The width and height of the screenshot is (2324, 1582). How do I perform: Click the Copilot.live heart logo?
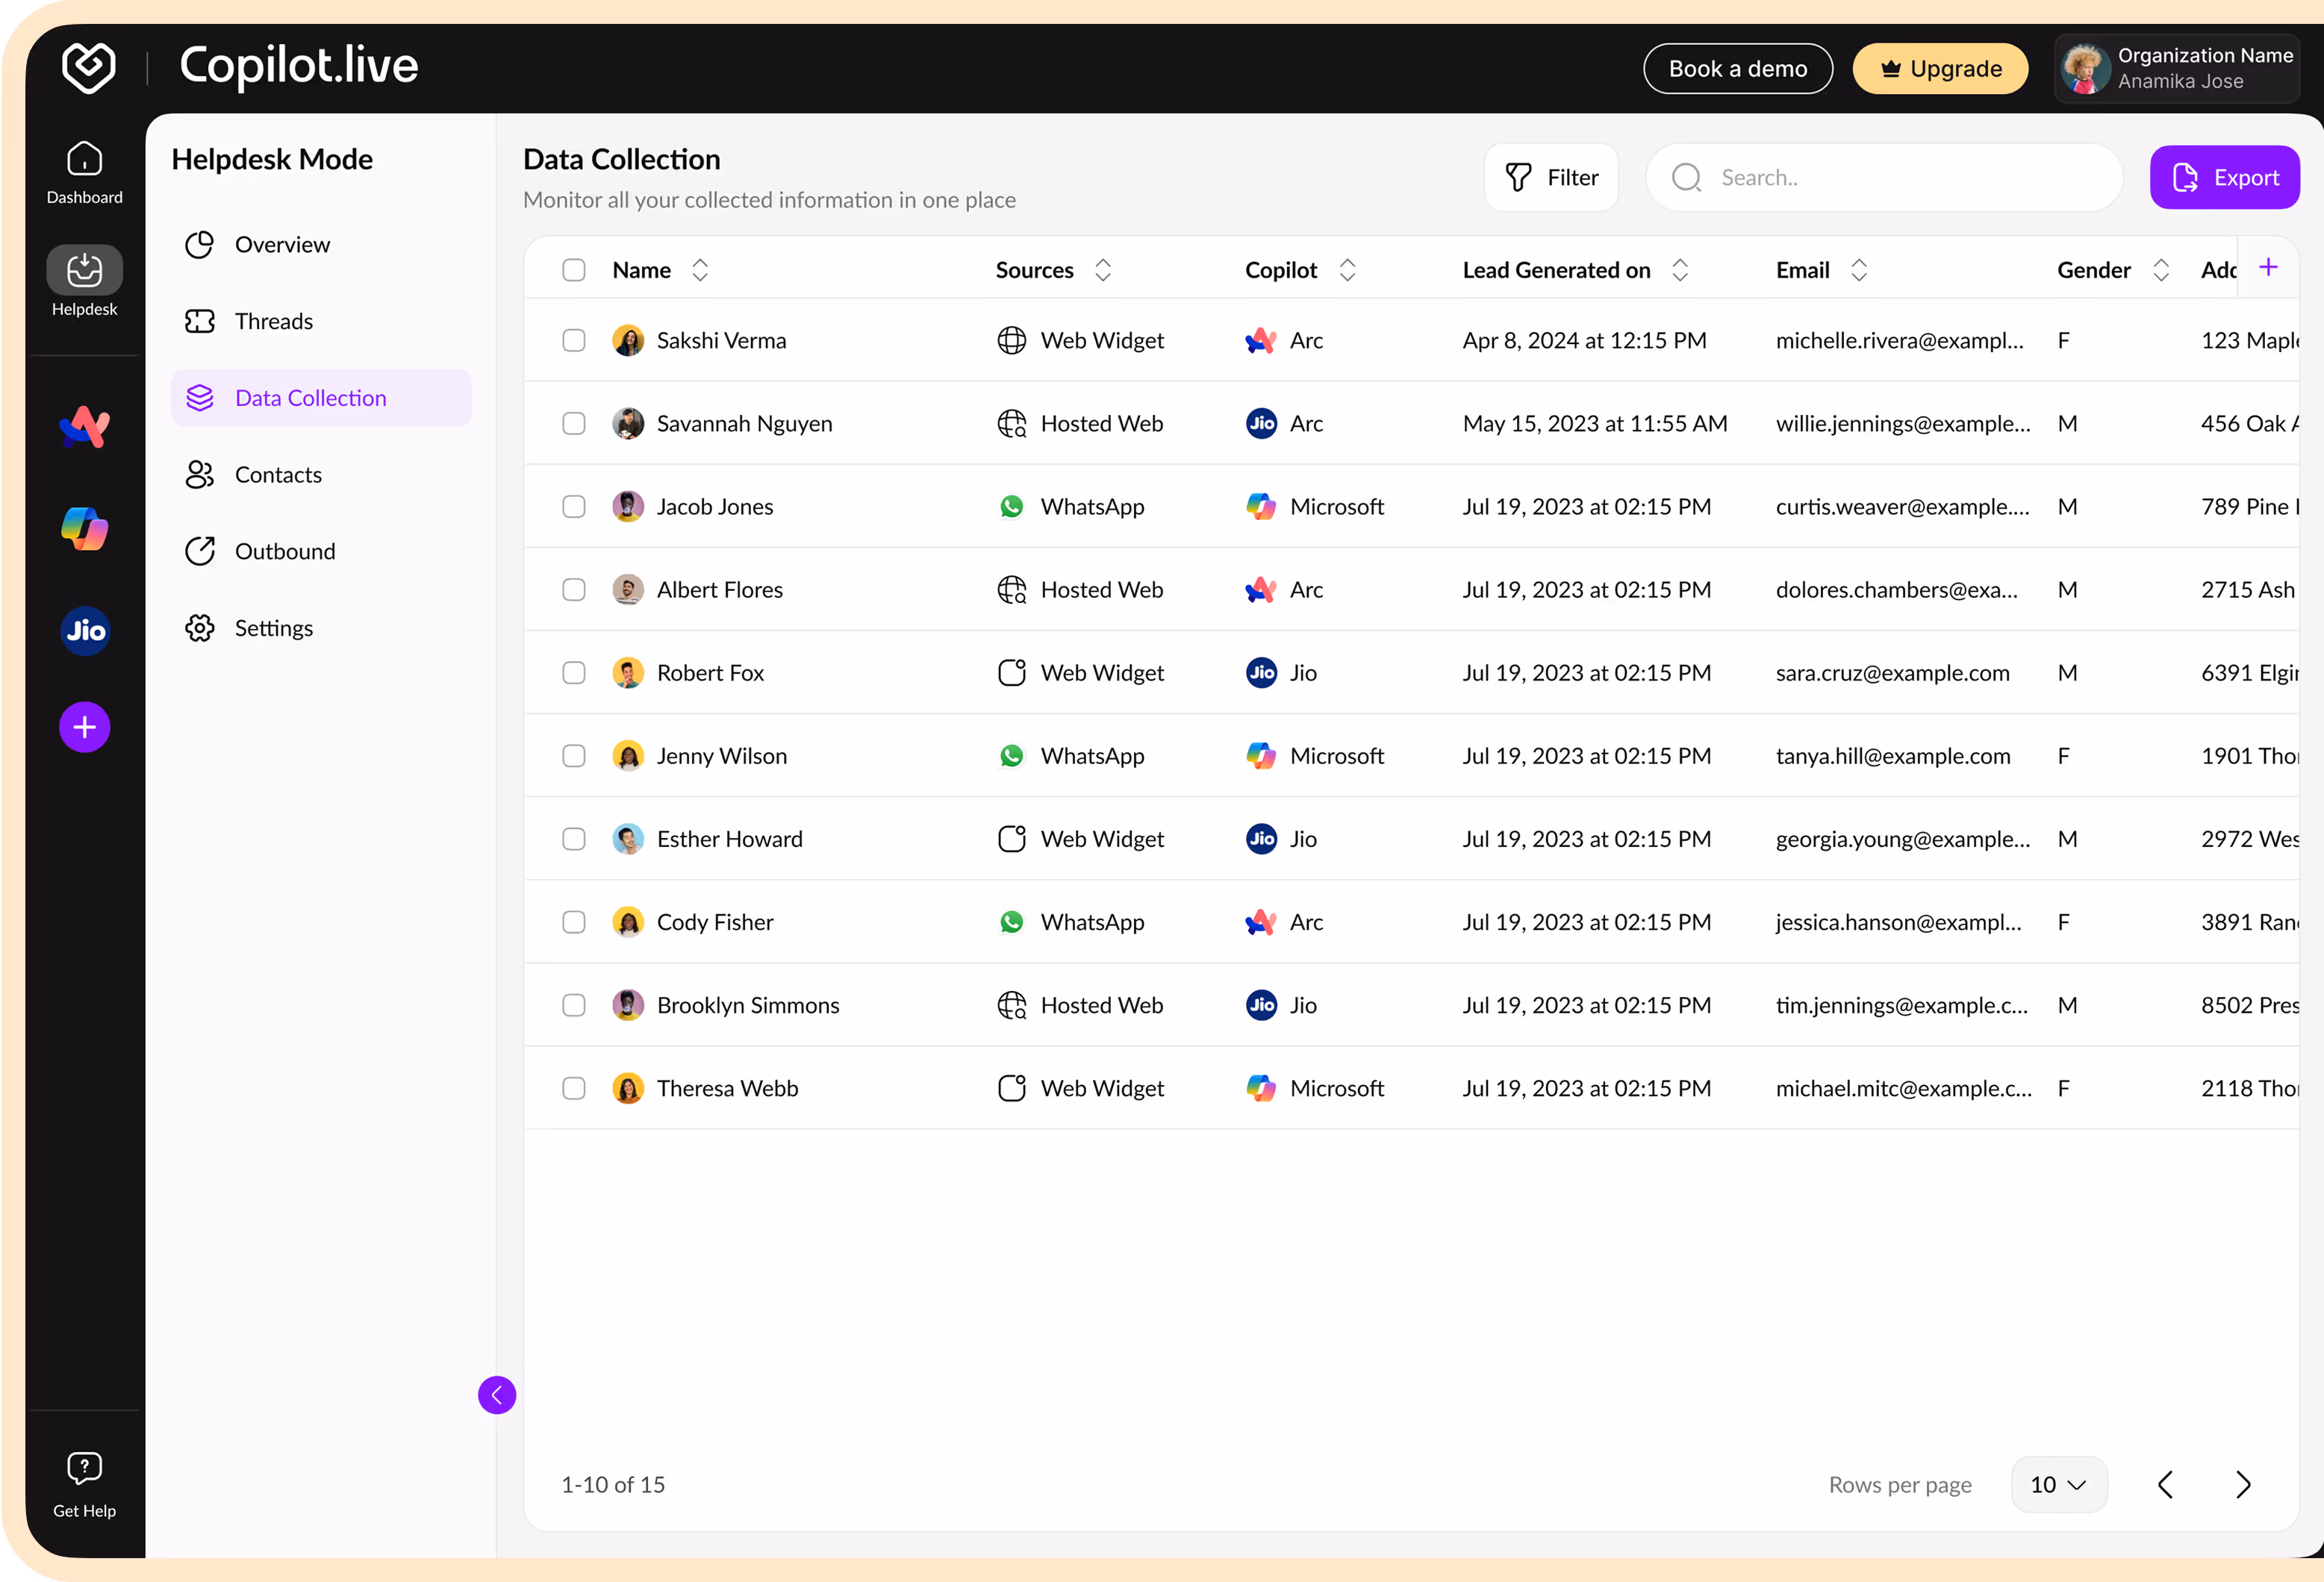point(89,67)
